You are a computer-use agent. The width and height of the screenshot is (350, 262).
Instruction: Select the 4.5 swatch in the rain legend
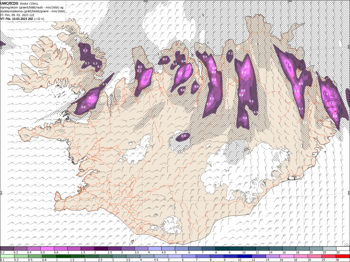161,256
